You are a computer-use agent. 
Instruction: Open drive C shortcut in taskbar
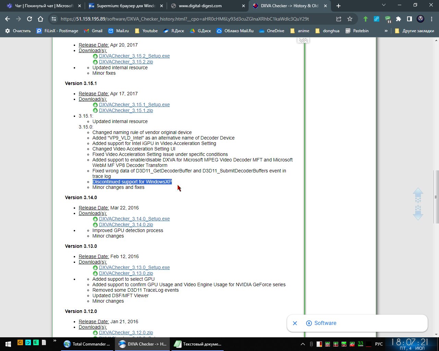[20, 342]
